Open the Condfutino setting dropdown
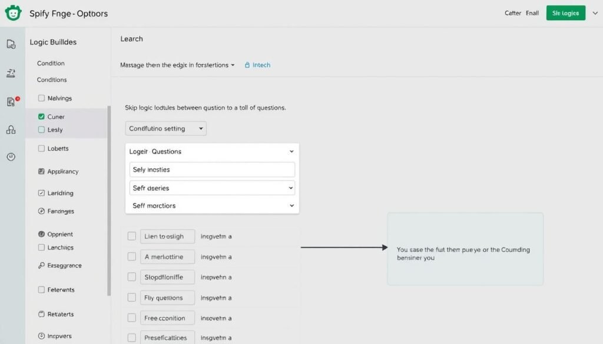The image size is (603, 344). [165, 128]
